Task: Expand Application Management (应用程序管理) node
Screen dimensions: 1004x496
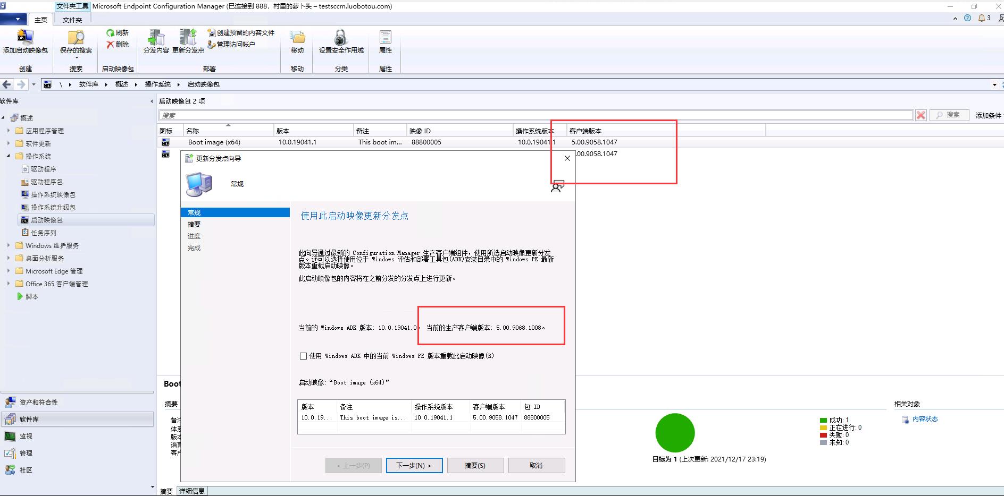Action: [8, 131]
